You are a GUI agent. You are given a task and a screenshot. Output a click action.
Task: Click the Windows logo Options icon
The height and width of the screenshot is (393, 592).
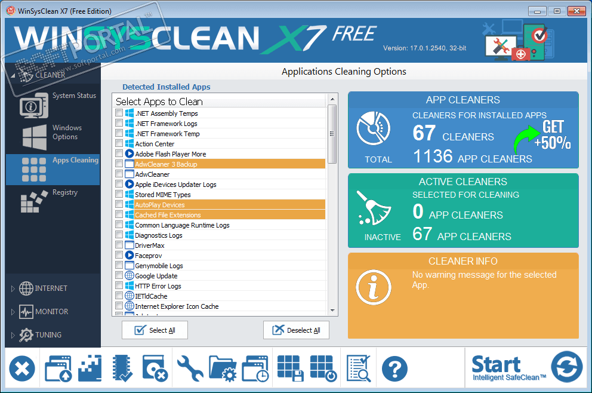[35, 137]
